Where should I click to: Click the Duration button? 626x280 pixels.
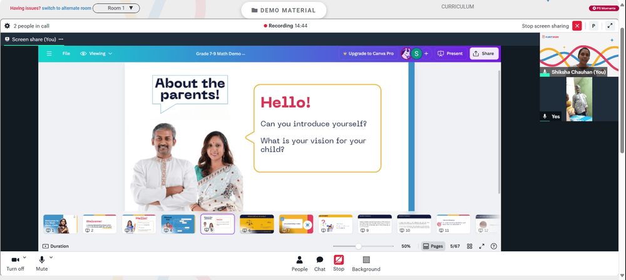(56, 246)
